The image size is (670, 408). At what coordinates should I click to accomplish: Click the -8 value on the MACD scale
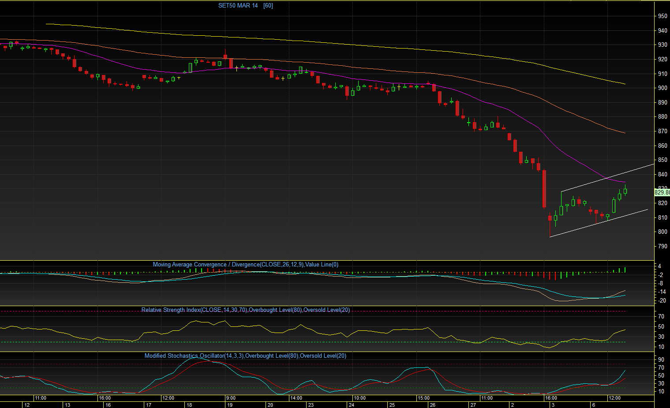coord(661,283)
